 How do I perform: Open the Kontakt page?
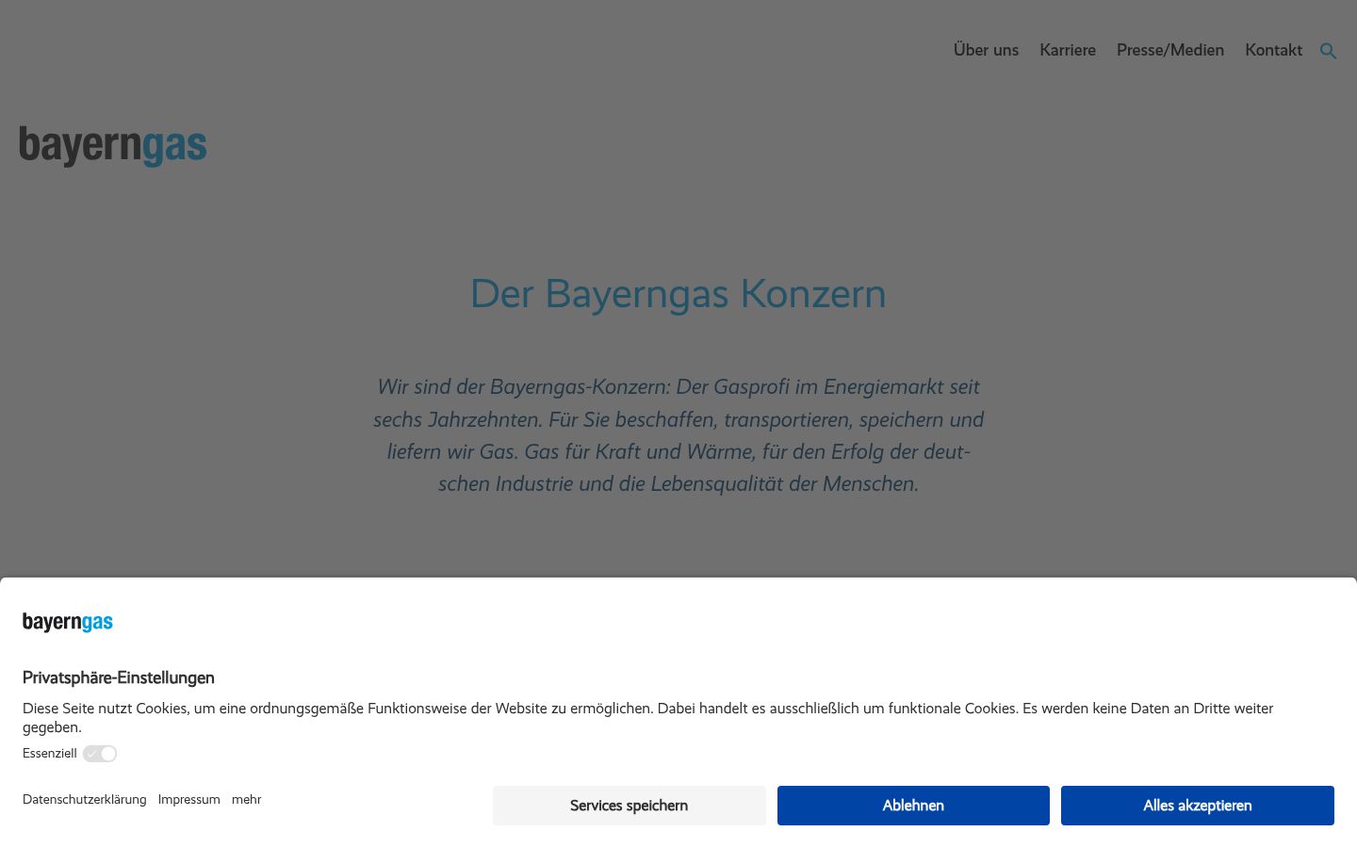(1273, 50)
